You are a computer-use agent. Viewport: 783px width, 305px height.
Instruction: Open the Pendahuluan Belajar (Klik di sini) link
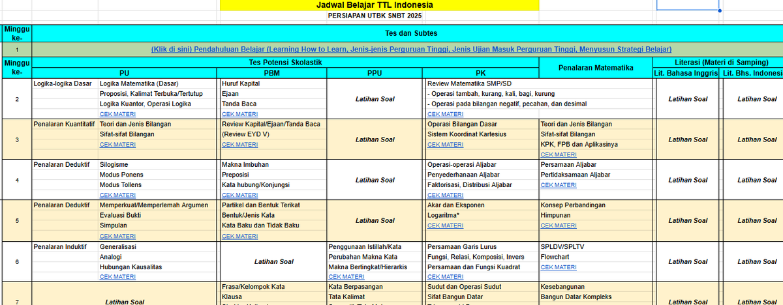click(411, 49)
